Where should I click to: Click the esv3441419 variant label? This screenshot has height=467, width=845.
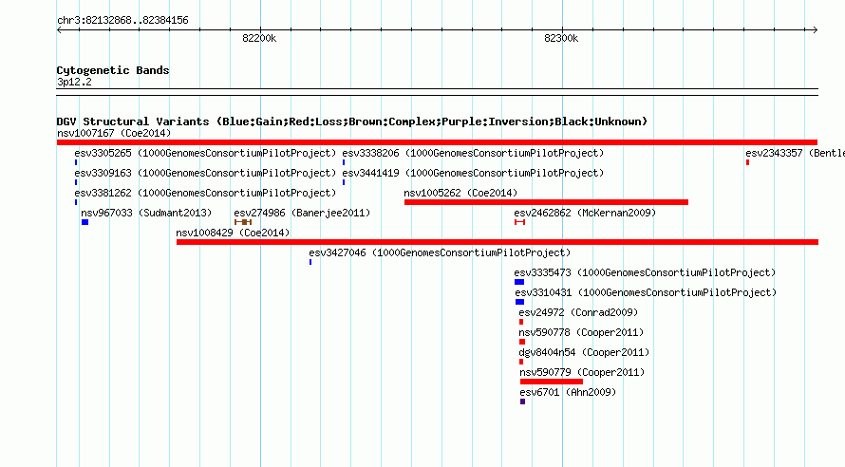(x=473, y=173)
